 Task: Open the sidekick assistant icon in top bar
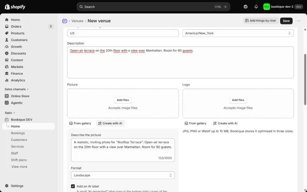(x=246, y=7)
